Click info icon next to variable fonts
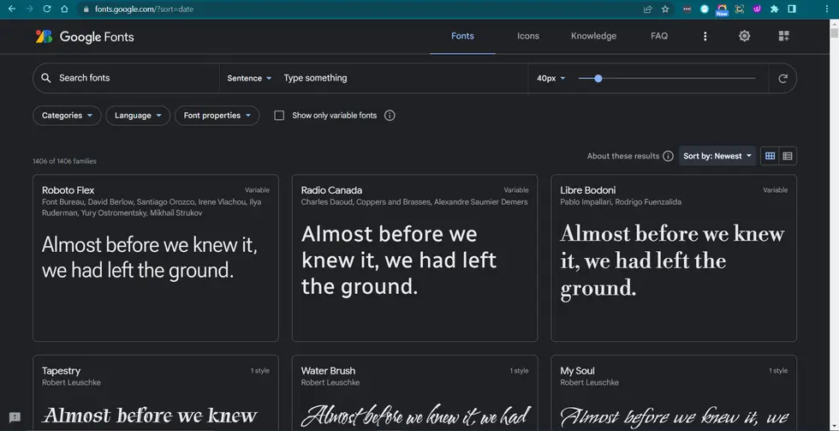Screen dimensions: 839x431 [x=390, y=115]
